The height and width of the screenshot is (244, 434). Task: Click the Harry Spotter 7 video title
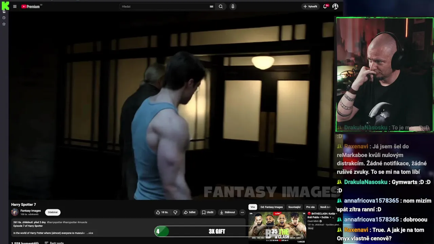pos(23,205)
